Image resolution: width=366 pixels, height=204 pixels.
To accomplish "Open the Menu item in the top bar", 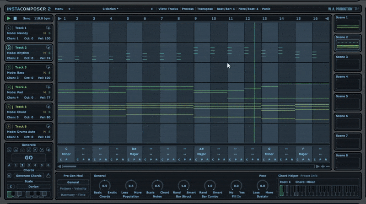I will tap(59, 9).
